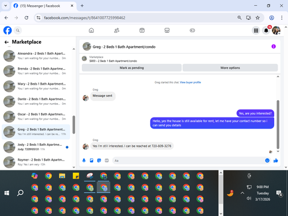
Task: Open File Explorer from taskbar
Action: click(62, 176)
